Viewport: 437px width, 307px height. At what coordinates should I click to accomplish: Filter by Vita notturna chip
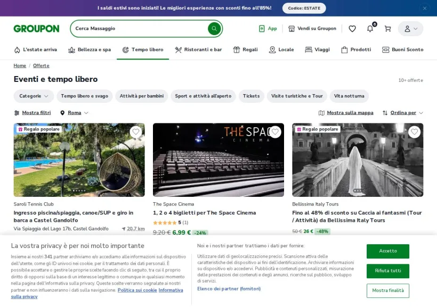point(349,96)
